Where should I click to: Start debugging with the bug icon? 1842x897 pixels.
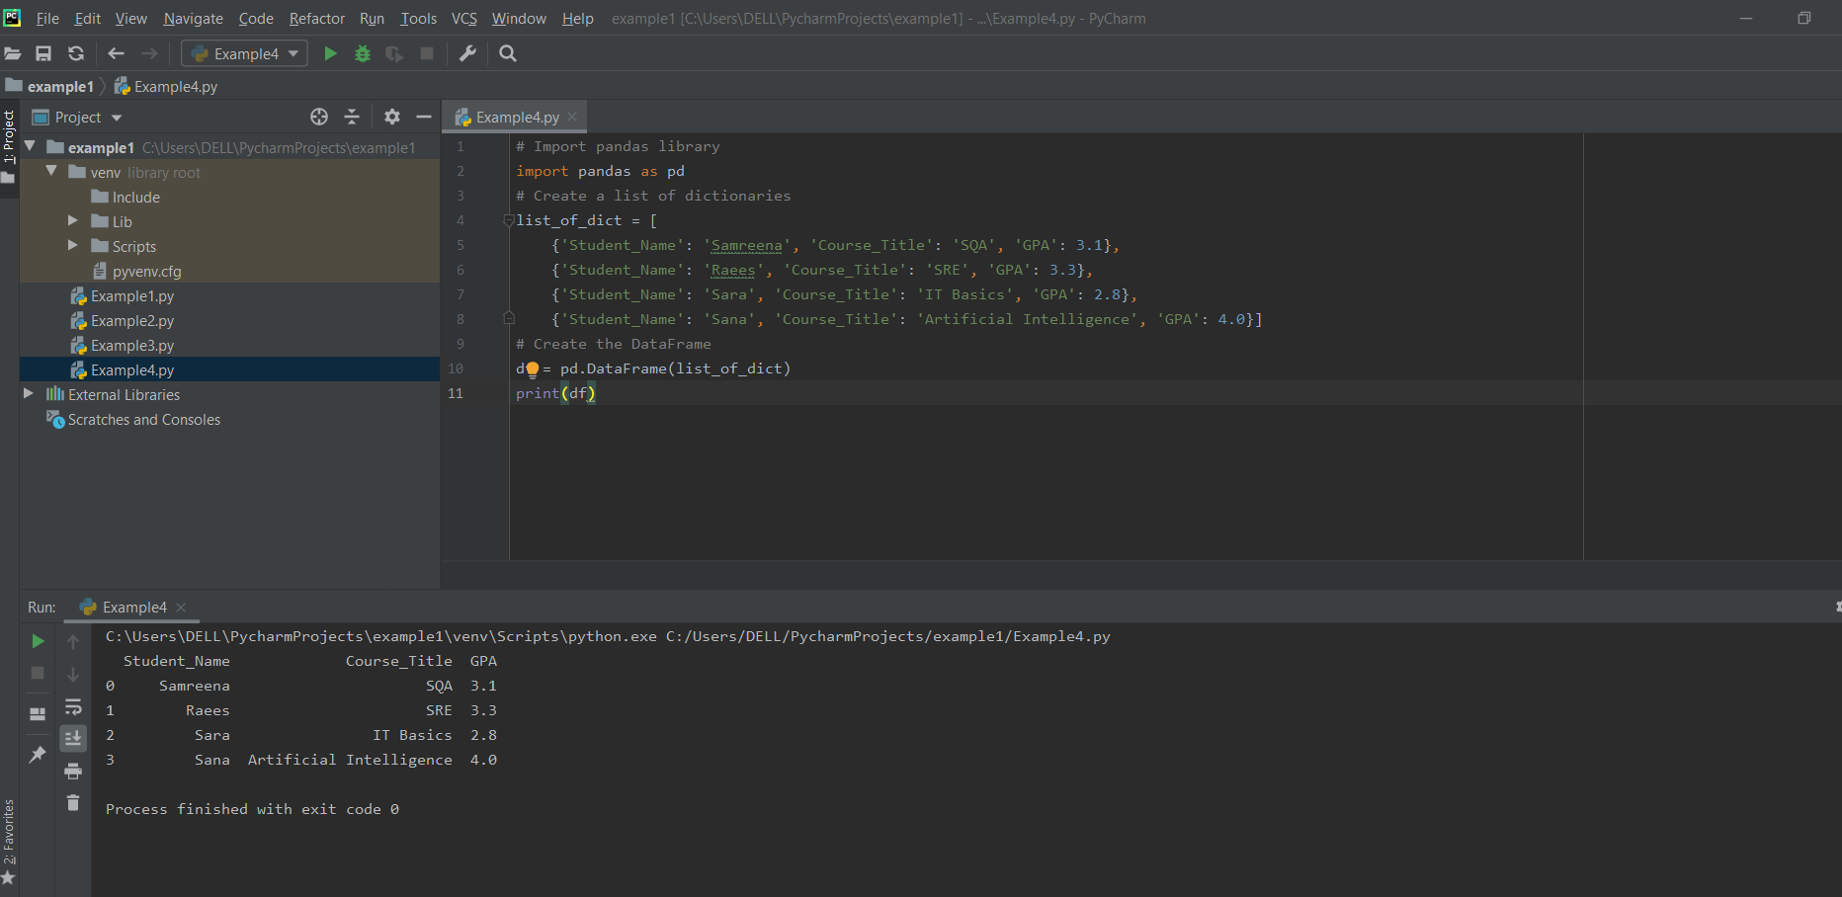point(363,53)
